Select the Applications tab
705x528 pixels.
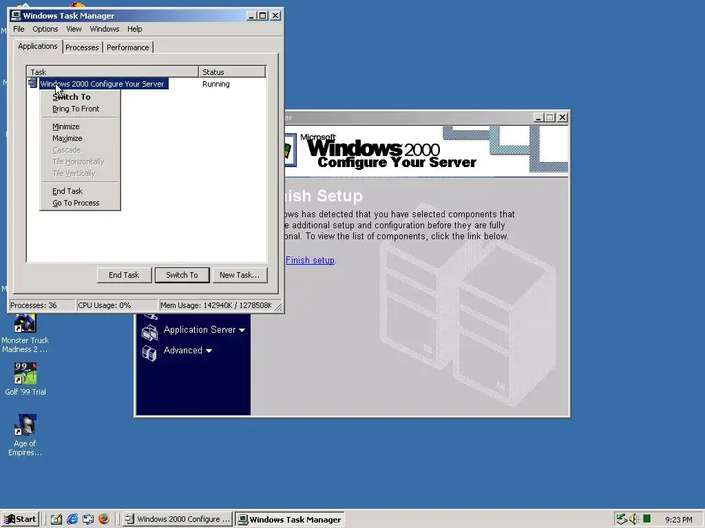tap(38, 46)
